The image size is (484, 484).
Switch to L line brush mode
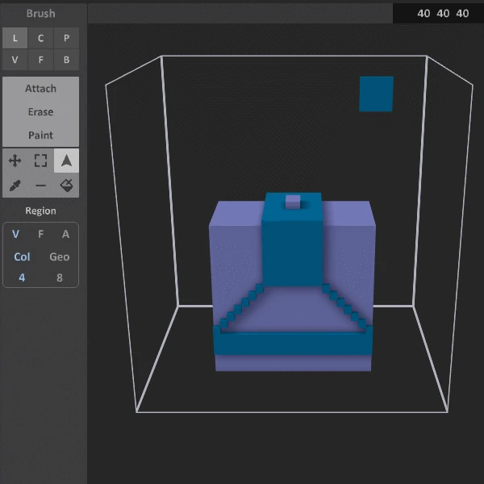(15, 38)
